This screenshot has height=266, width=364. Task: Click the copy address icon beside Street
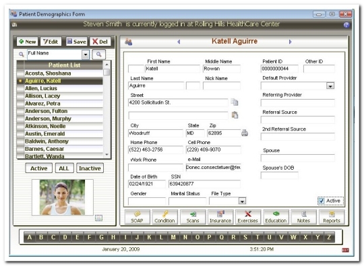tap(235, 102)
